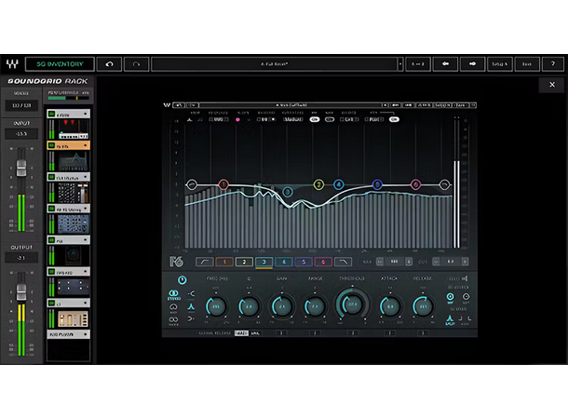Switch to the low-pass filter band tab

point(343,262)
